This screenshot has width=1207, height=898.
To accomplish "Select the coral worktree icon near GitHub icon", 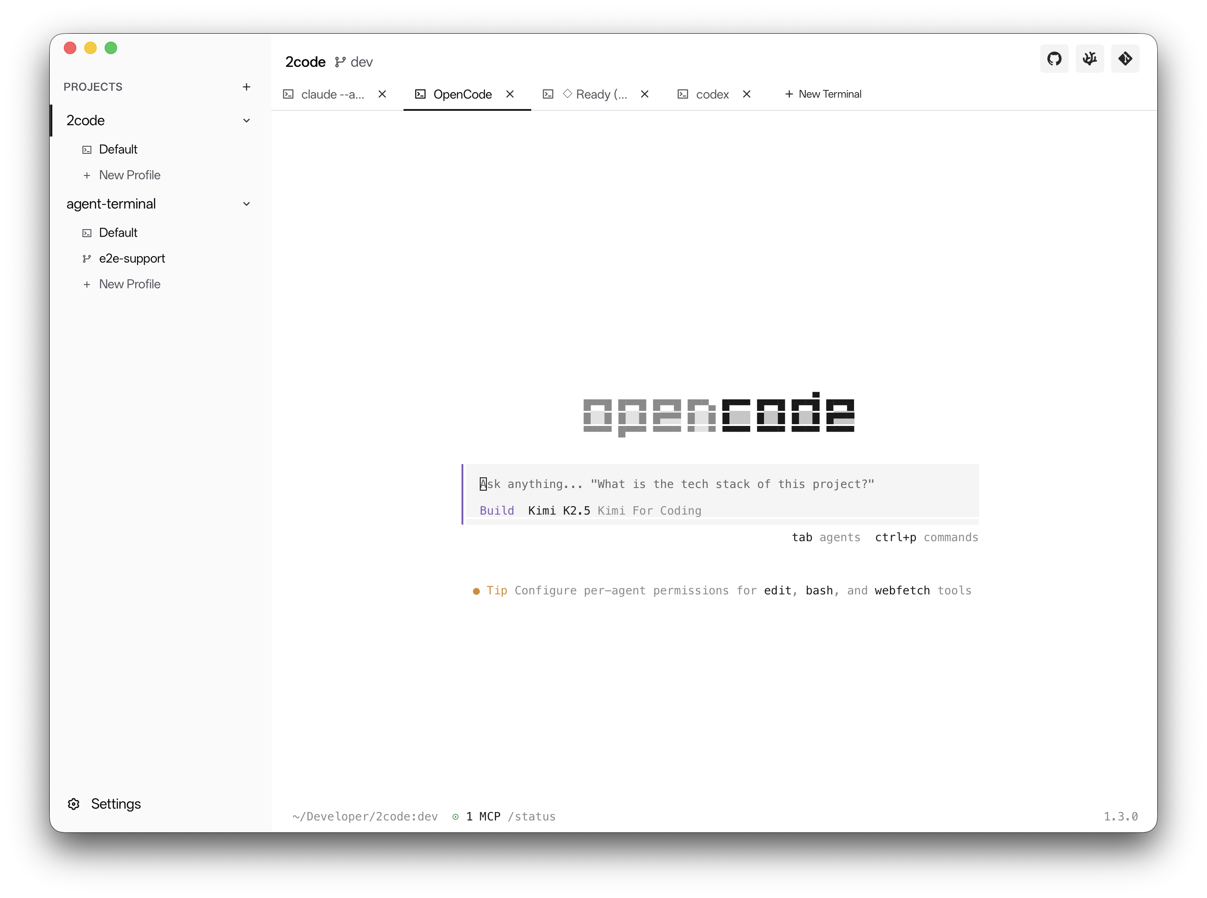I will [1090, 58].
